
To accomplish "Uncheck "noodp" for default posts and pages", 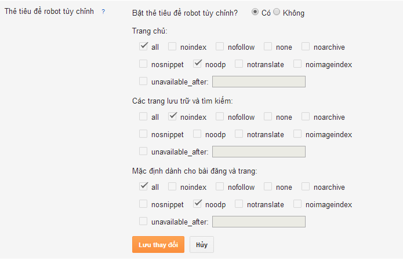I will point(197,204).
